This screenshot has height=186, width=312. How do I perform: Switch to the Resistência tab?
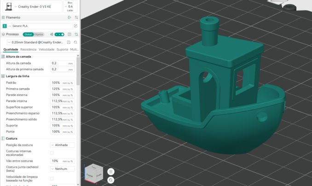28,50
